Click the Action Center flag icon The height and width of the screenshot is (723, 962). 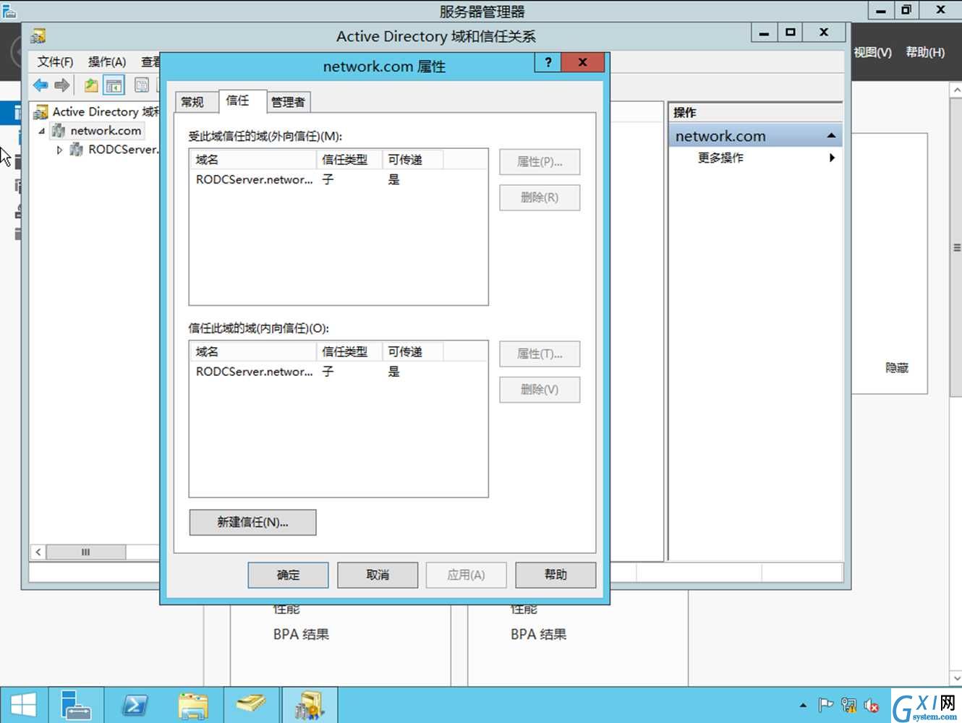click(825, 705)
